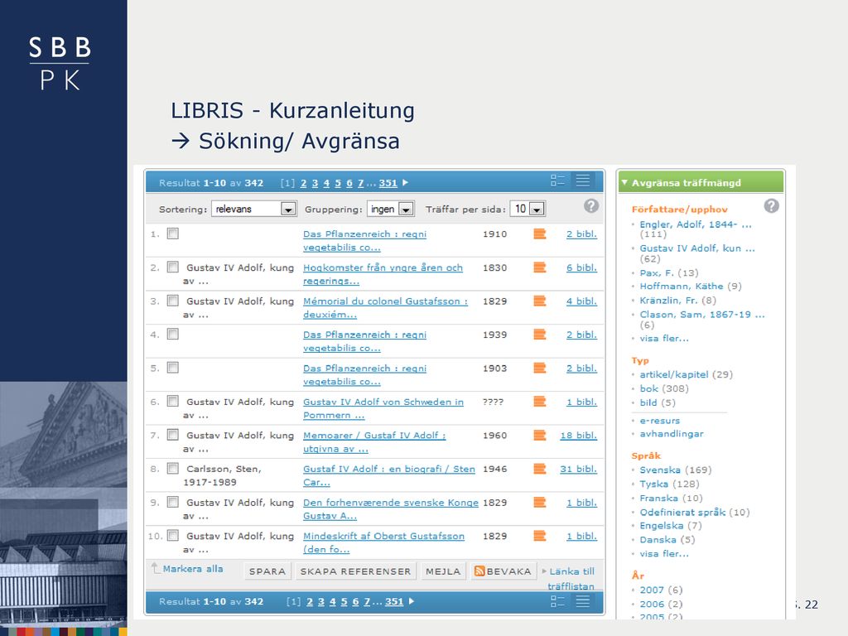The height and width of the screenshot is (636, 848).
Task: Click the arrow icon beside Markera alla
Action: click(156, 568)
